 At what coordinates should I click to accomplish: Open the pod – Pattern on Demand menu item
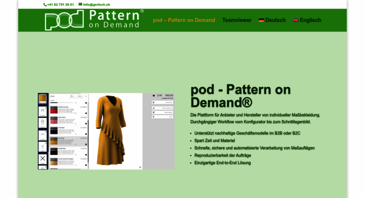coord(184,20)
